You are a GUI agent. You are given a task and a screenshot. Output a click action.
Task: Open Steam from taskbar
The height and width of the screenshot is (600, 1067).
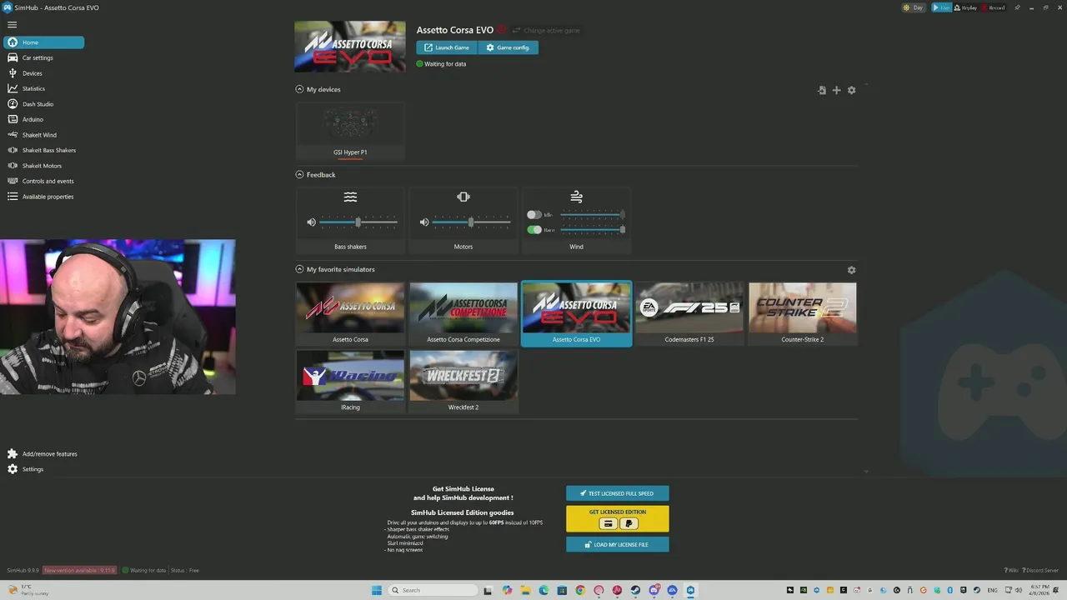[x=635, y=590]
